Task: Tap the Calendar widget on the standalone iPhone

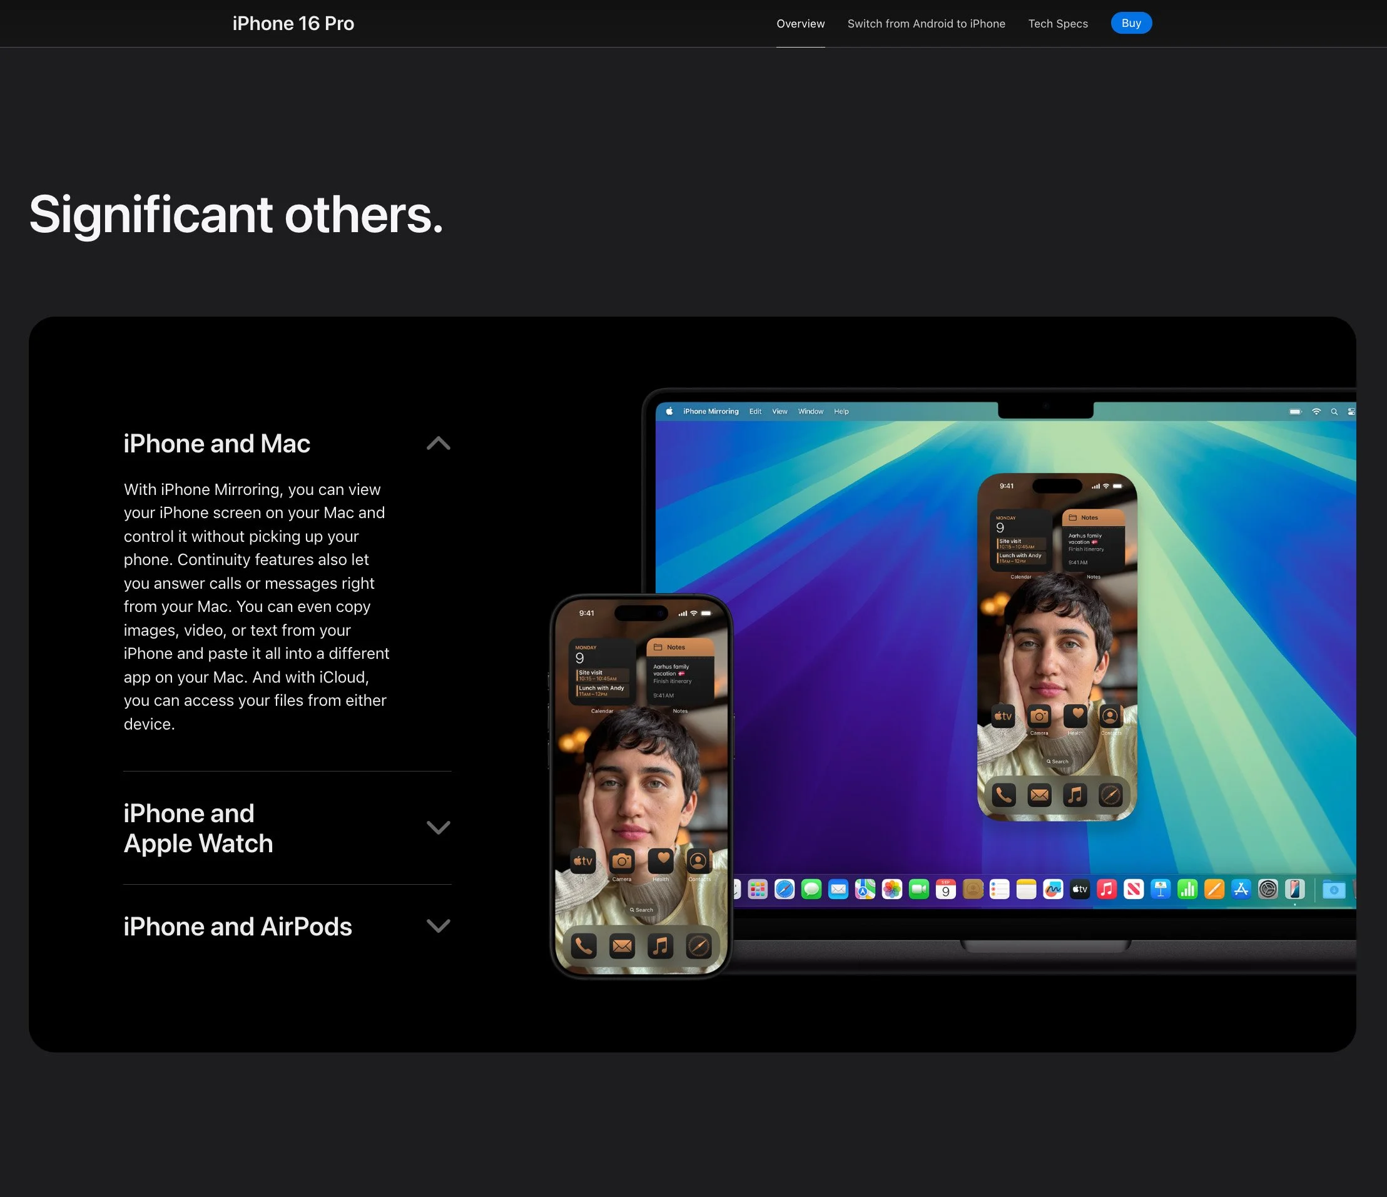Action: [602, 672]
